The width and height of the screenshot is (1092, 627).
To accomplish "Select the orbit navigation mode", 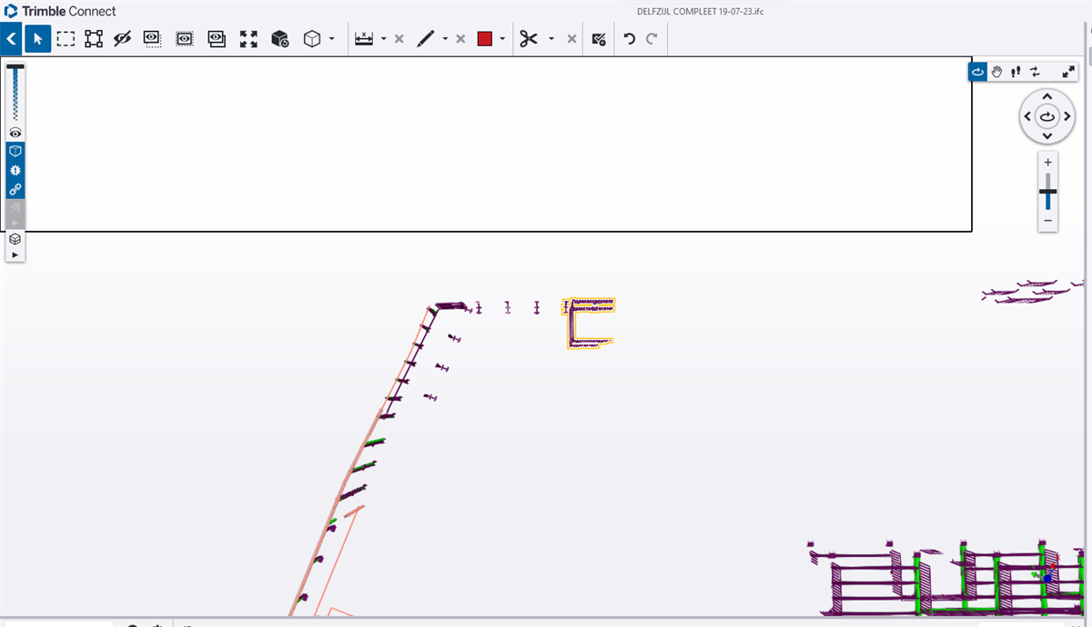I will point(978,72).
